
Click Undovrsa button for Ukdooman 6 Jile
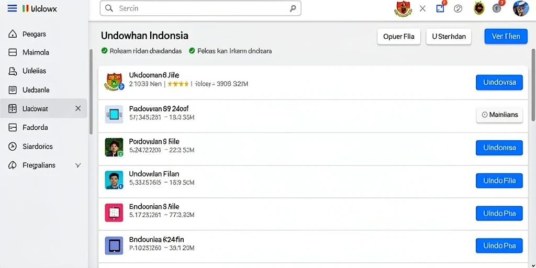pyautogui.click(x=499, y=82)
